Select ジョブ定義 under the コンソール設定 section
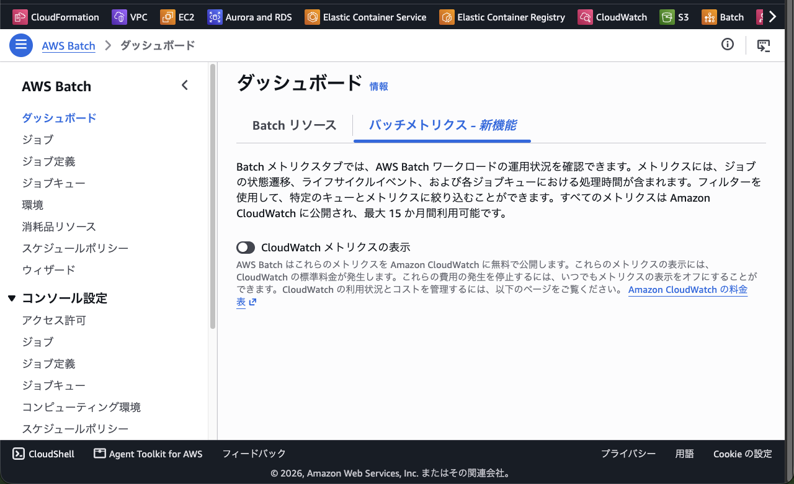This screenshot has height=484, width=794. pyautogui.click(x=48, y=364)
